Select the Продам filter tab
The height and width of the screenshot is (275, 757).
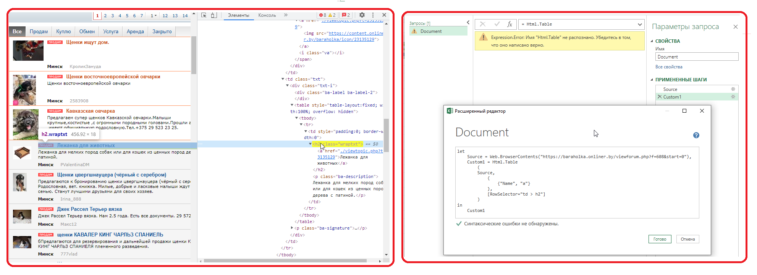pyautogui.click(x=39, y=31)
